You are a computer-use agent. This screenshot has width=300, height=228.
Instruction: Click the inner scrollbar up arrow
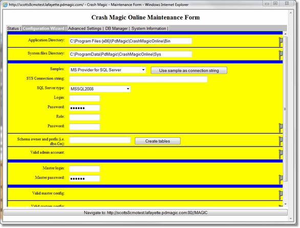click(x=285, y=34)
